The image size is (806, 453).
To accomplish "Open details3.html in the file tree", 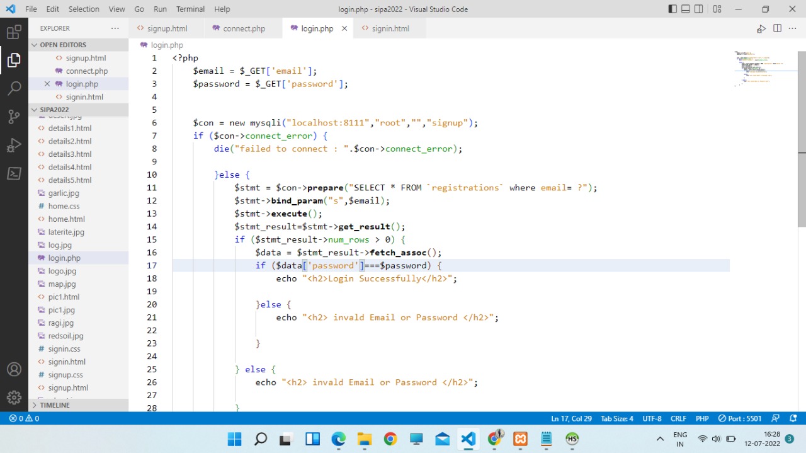I will (70, 154).
